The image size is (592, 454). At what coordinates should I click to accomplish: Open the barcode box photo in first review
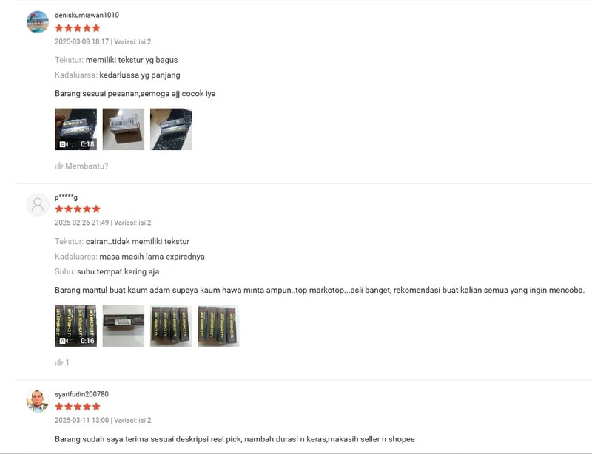pyautogui.click(x=124, y=129)
